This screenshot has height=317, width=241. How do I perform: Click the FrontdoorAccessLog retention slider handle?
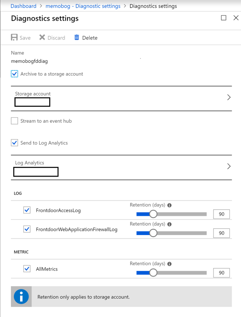[x=153, y=214]
